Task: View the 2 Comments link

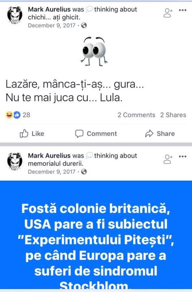Action: click(136, 115)
